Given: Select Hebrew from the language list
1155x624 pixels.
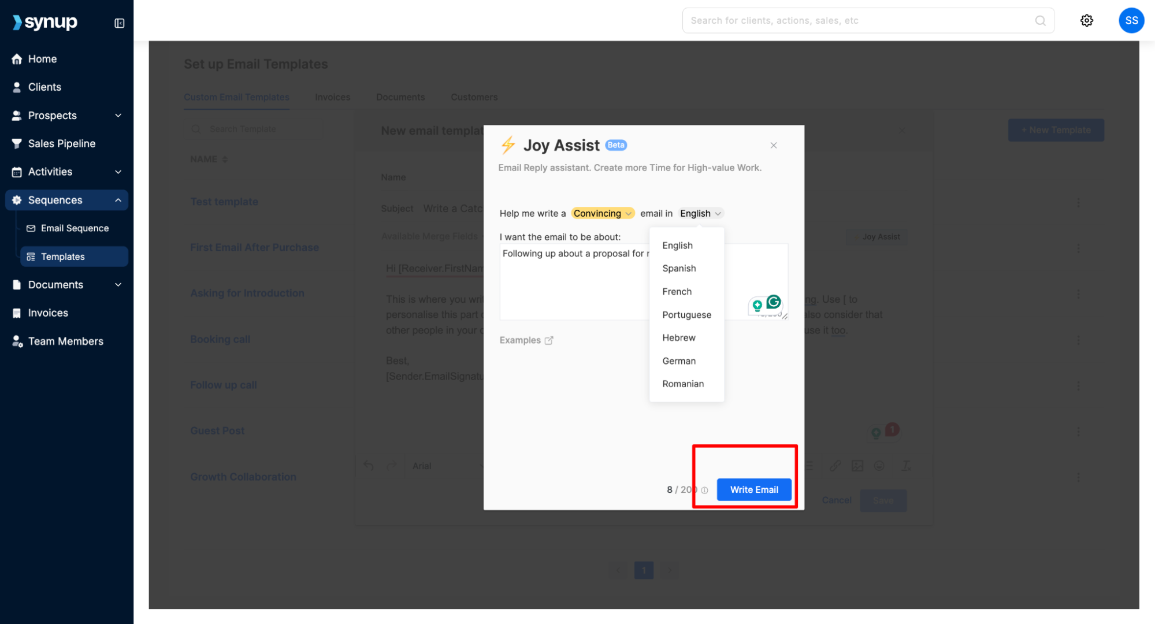Looking at the screenshot, I should tap(678, 337).
